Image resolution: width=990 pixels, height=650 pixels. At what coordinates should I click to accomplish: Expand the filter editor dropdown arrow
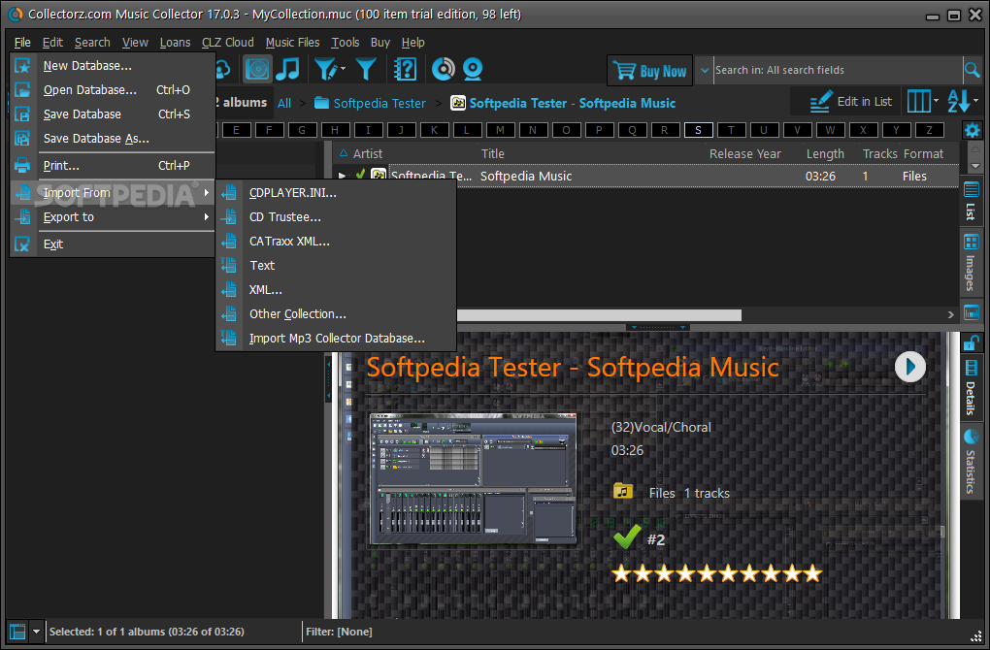[343, 69]
